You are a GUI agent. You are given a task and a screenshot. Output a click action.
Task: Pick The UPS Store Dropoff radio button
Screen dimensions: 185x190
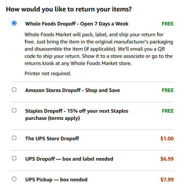pyautogui.click(x=14, y=138)
